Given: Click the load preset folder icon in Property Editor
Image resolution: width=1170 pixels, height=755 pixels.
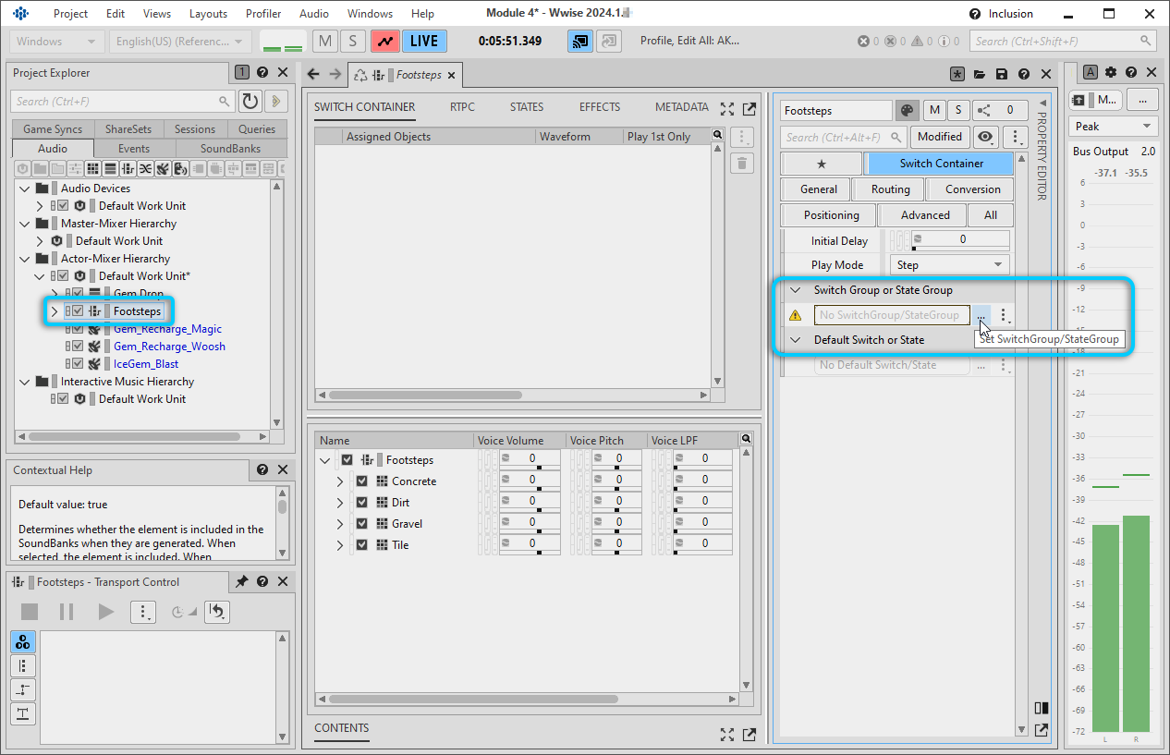Looking at the screenshot, I should tap(979, 74).
